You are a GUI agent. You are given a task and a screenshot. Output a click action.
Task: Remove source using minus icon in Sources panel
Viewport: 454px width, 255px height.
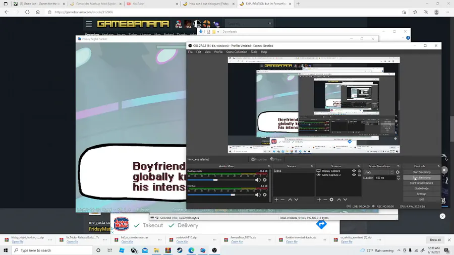click(325, 200)
